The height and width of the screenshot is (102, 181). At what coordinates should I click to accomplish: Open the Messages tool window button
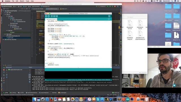tap(63, 93)
